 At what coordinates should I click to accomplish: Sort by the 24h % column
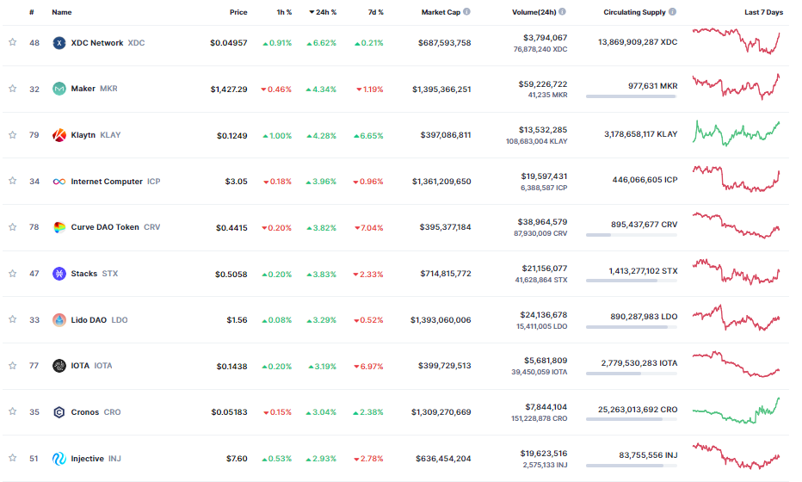pyautogui.click(x=323, y=12)
